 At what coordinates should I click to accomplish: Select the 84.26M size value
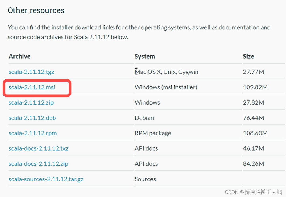point(253,164)
